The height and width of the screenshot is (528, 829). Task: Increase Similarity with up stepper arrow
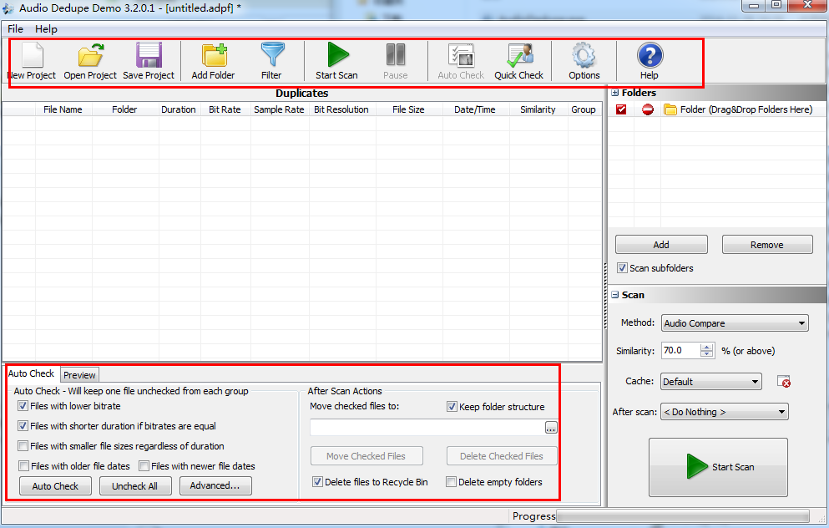coord(707,347)
